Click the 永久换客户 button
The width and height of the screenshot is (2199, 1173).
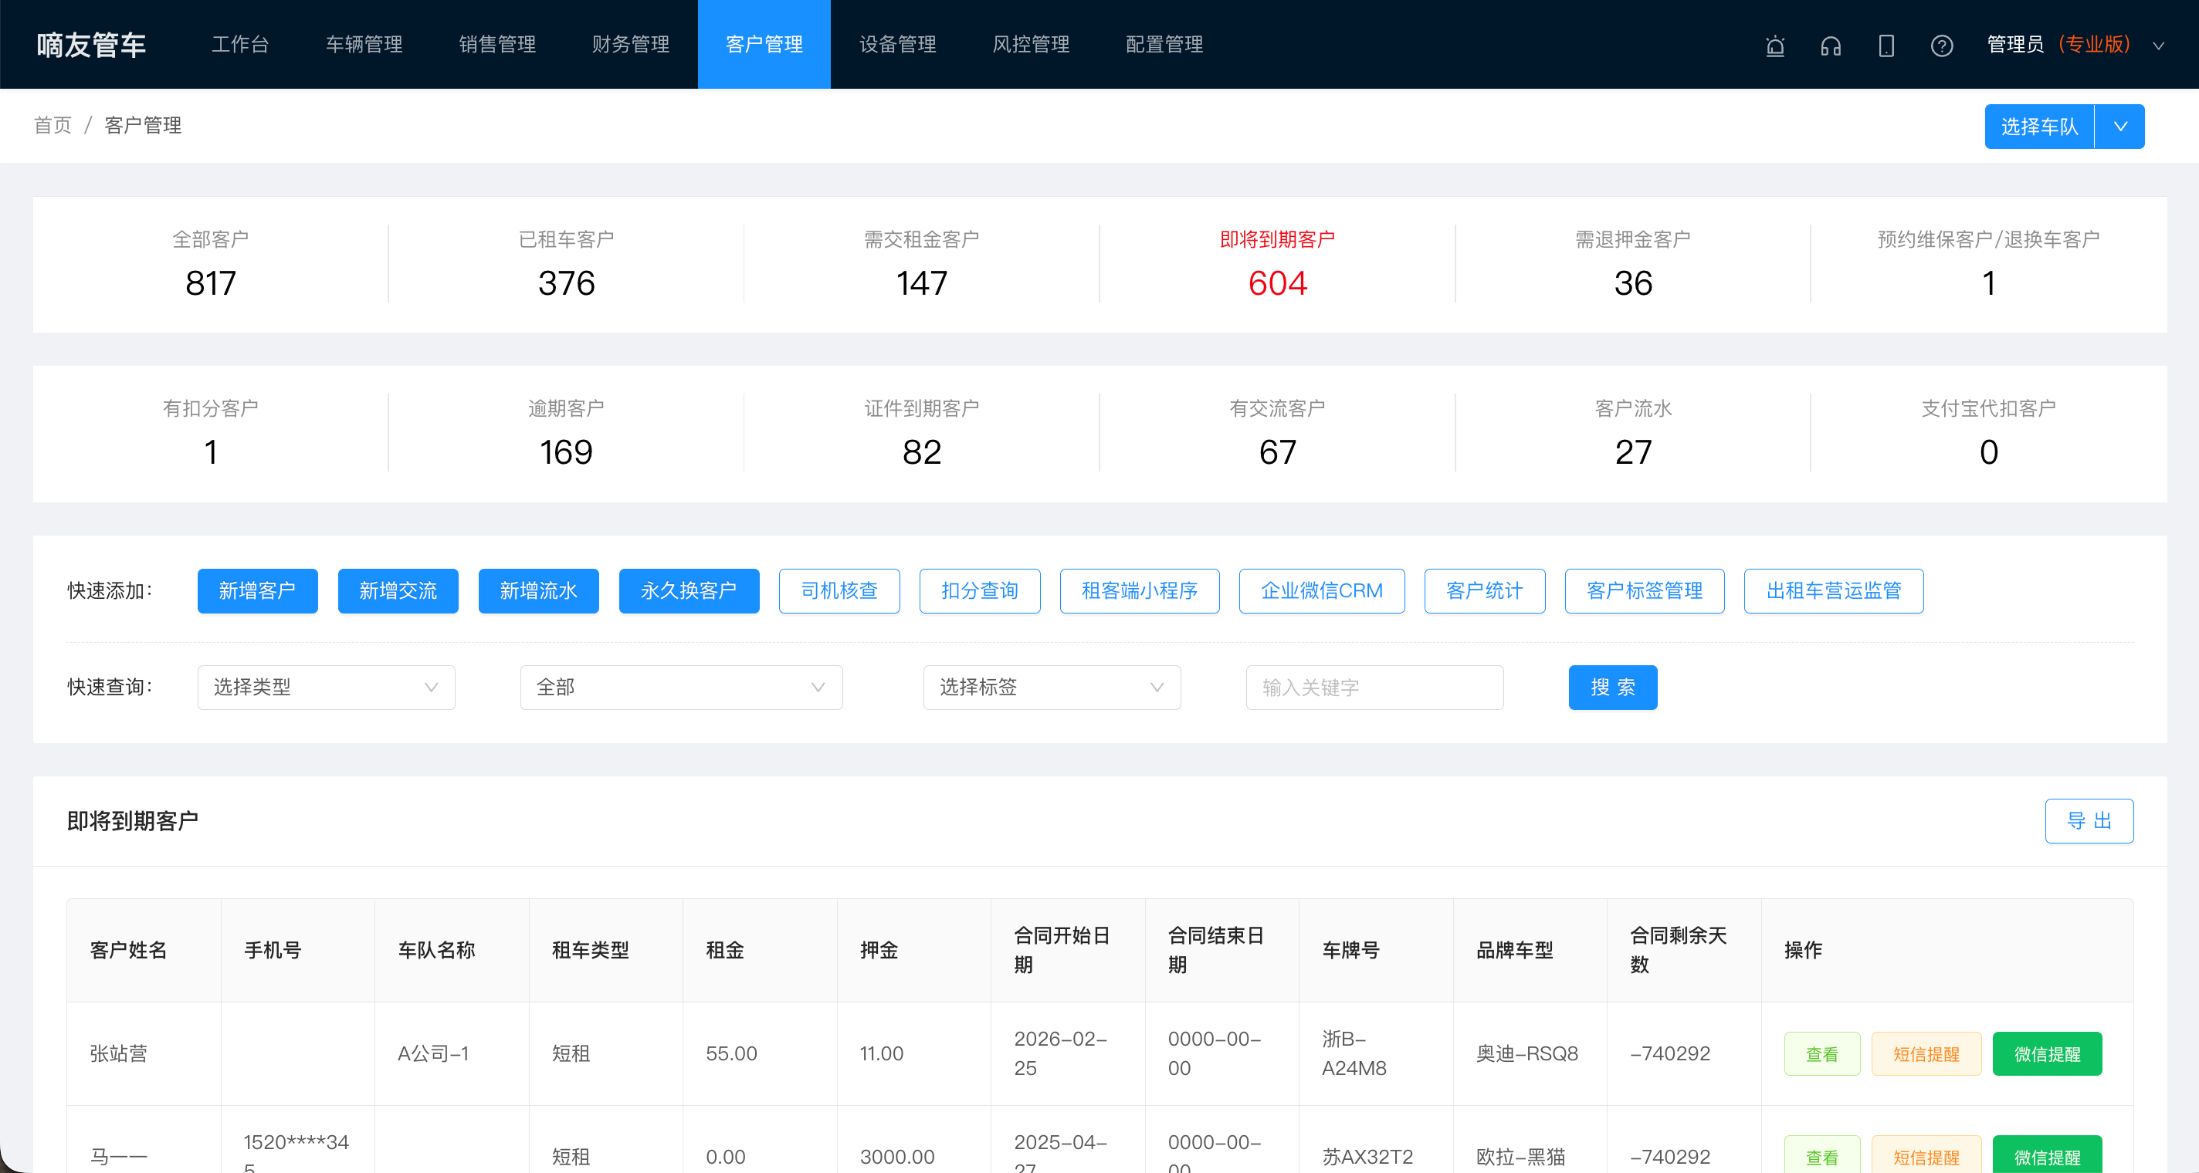(x=689, y=590)
